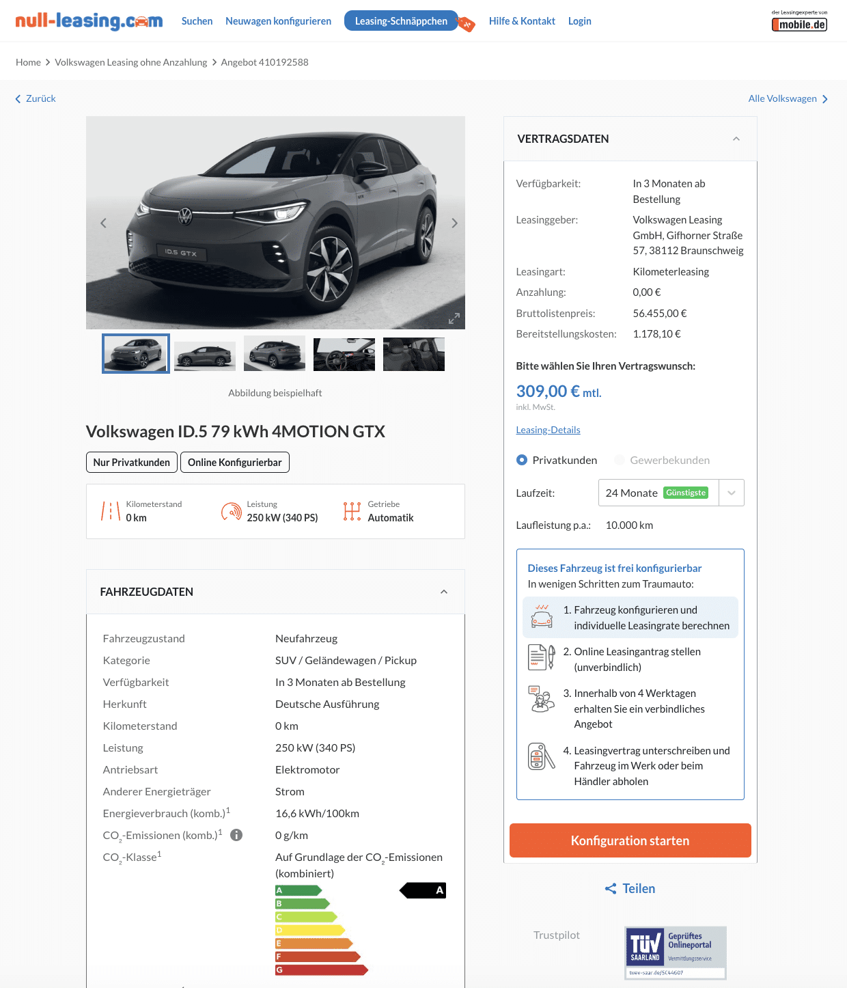
Task: Click the share icon next to Teilen
Action: 611,888
